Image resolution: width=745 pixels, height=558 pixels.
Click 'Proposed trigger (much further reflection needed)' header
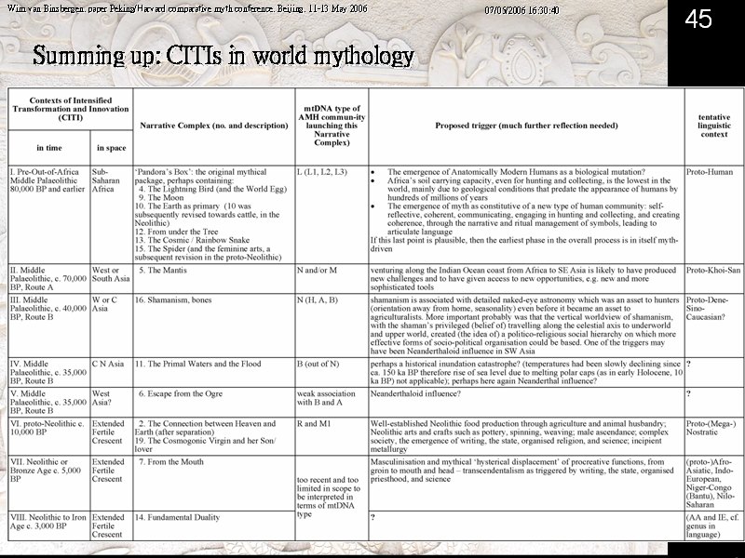tap(526, 126)
